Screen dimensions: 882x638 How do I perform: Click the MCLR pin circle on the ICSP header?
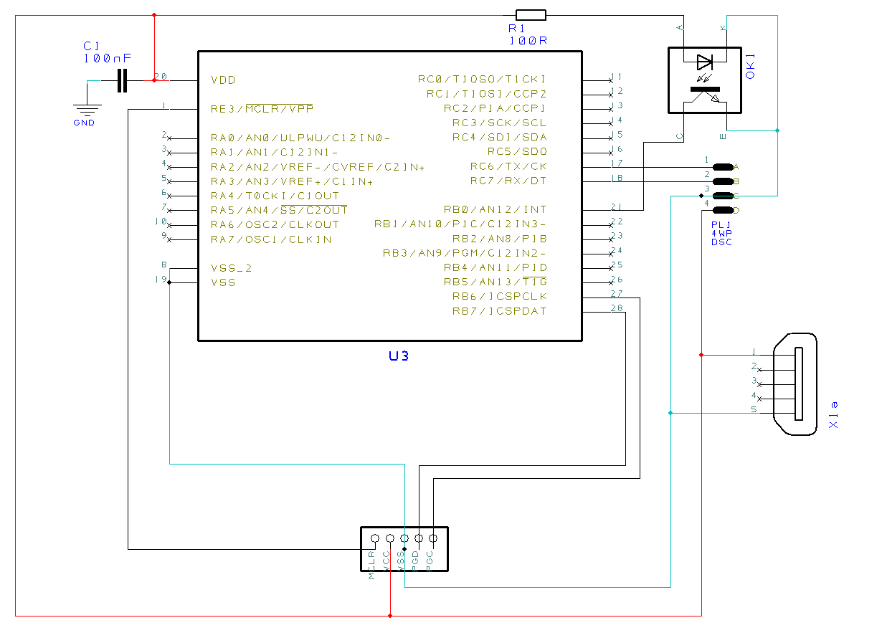375,538
